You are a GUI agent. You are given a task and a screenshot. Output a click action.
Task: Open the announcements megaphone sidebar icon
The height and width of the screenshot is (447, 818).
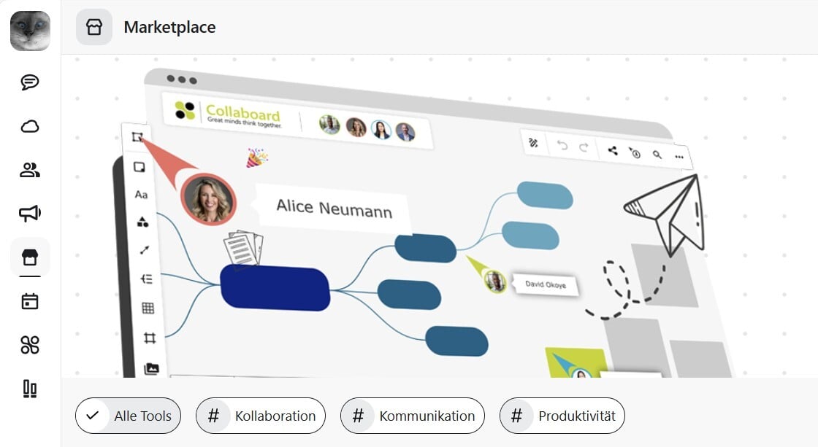tap(30, 213)
